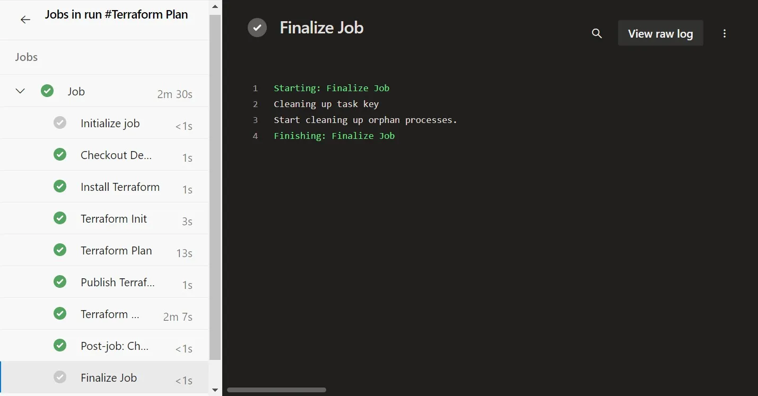
Task: Click green check icon next to Terraform Init
Action: tap(60, 218)
